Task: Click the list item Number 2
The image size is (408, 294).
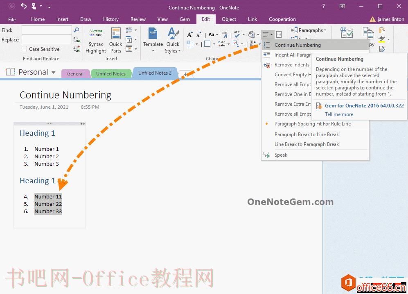Action: [x=47, y=156]
